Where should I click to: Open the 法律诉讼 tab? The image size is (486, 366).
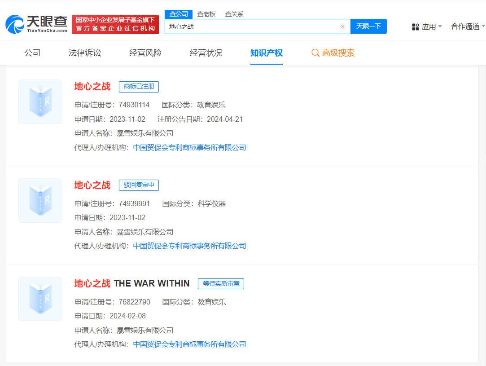pyautogui.click(x=84, y=53)
